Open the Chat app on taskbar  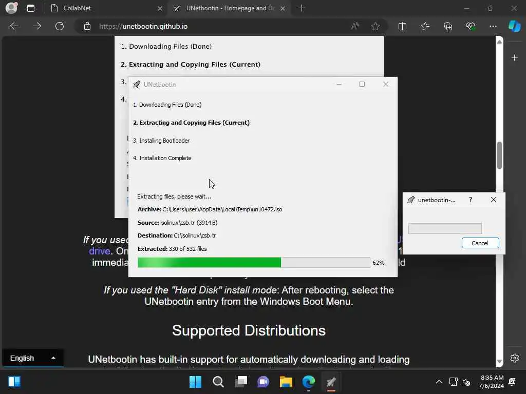click(x=264, y=382)
